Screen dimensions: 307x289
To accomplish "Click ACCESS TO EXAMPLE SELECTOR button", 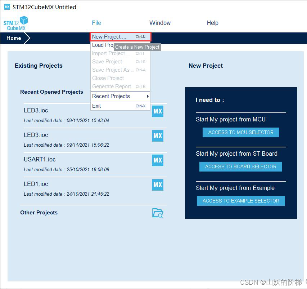I will (x=241, y=201).
